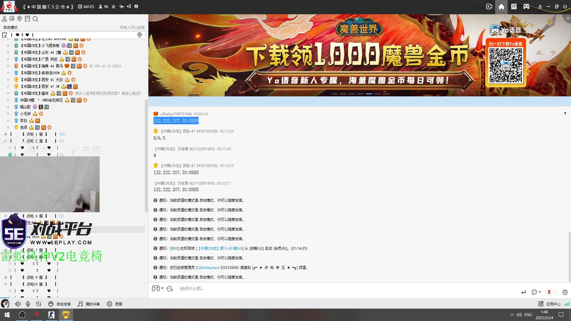Click the ENG language indicator in the system tray

point(528,315)
